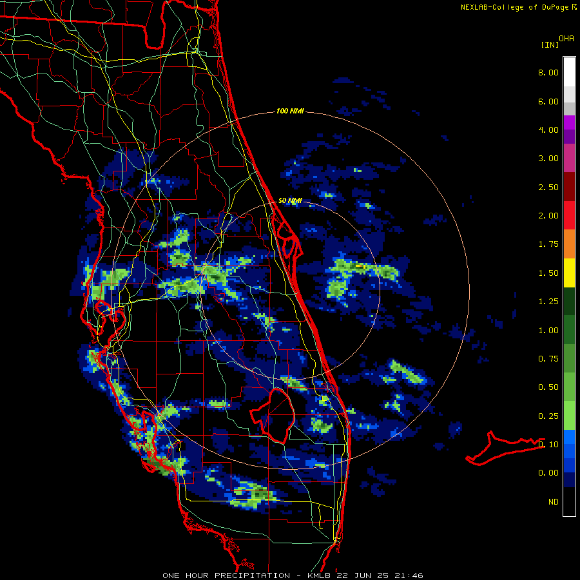Viewport: 580px width, 580px height.
Task: Click the 0.25 legend value
Action: pyautogui.click(x=548, y=416)
